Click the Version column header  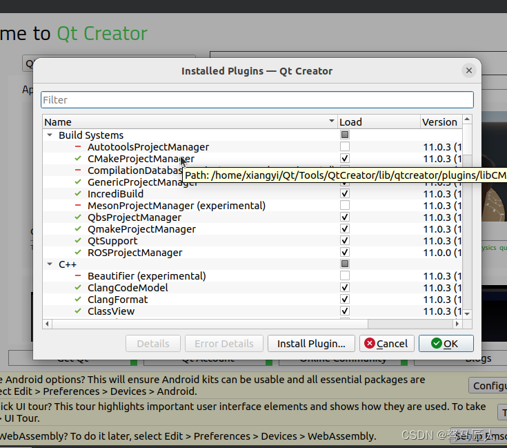[x=441, y=122]
